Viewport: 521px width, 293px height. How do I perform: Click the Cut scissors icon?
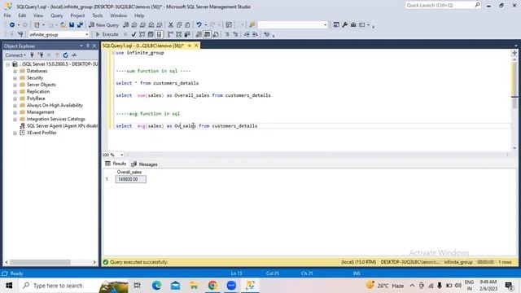tap(171, 25)
